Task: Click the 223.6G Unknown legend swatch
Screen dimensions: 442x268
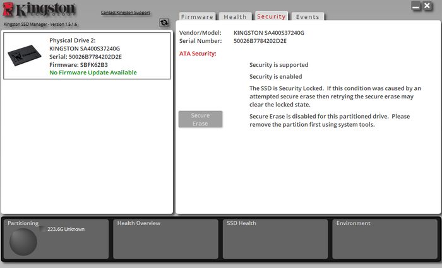Action: (43, 229)
